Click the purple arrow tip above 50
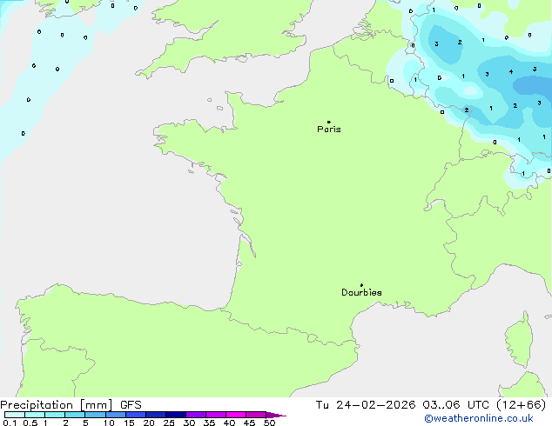Screen dimensions: 552x426 pyautogui.click(x=276, y=415)
